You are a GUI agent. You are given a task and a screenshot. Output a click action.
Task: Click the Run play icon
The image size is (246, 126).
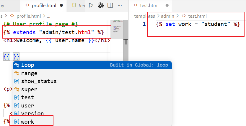tap(91, 6)
